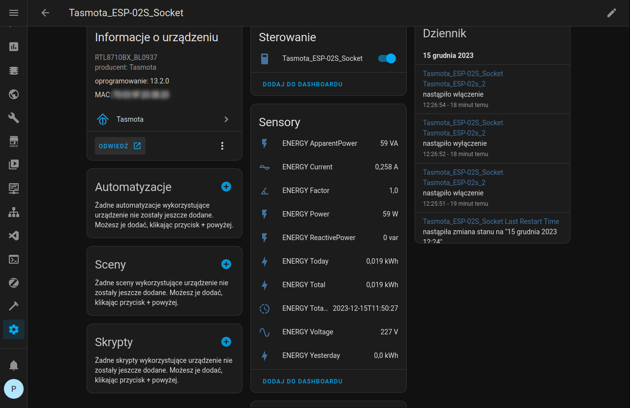Viewport: 630px width, 408px height.
Task: Open the chart icon in sidebar
Action: pyautogui.click(x=14, y=47)
